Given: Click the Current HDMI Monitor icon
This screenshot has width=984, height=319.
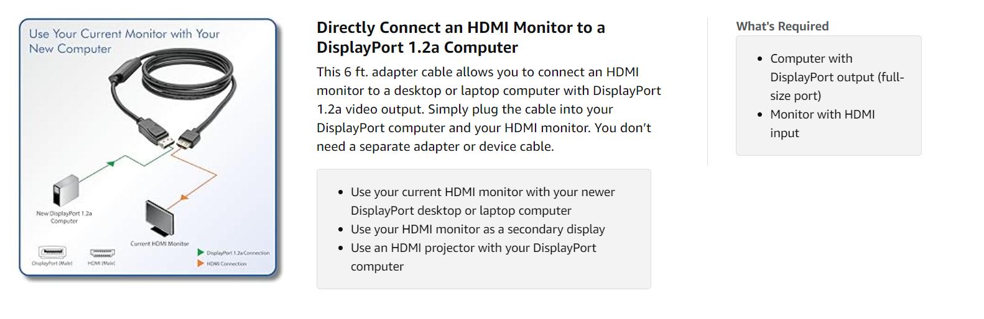Looking at the screenshot, I should click(x=159, y=218).
